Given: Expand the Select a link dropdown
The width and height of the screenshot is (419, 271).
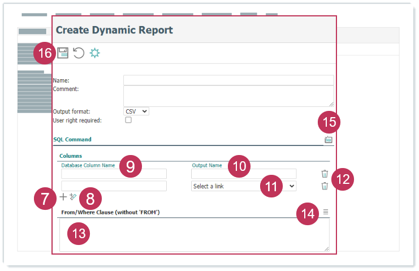Looking at the screenshot, I should tap(243, 186).
